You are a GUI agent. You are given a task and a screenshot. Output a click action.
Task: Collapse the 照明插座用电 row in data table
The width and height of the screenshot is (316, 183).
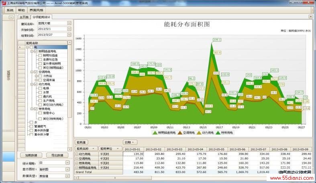pyautogui.click(x=77, y=167)
